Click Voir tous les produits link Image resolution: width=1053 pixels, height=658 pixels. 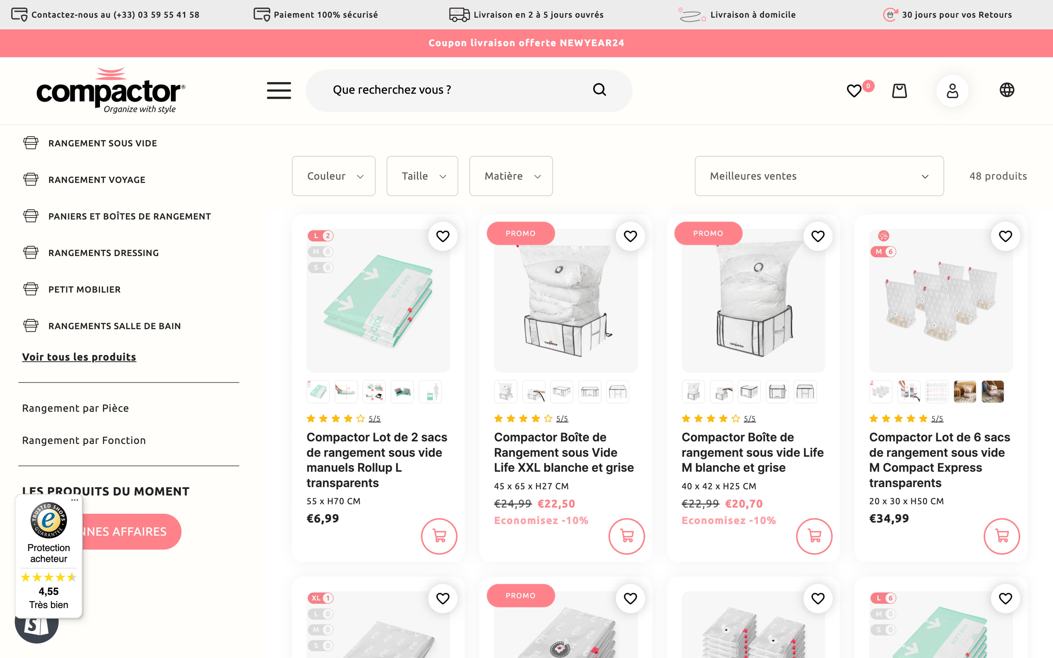coord(79,357)
